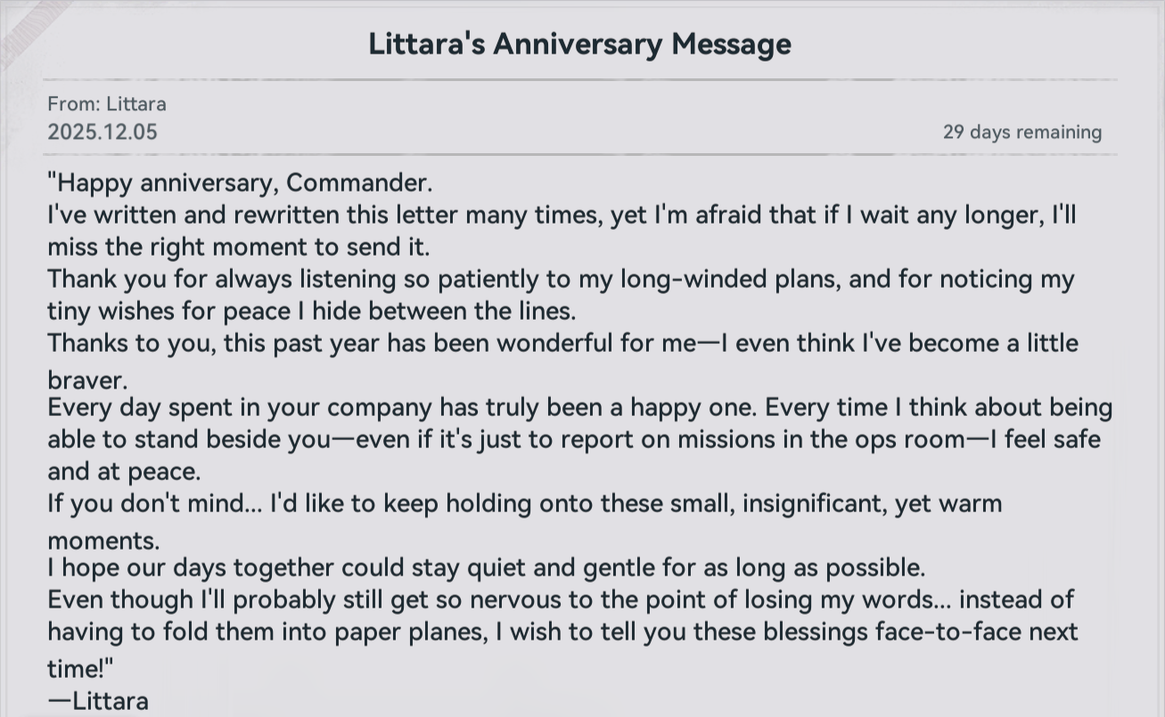Click the line starting "Even though I'll probably"
The height and width of the screenshot is (717, 1165).
[561, 599]
